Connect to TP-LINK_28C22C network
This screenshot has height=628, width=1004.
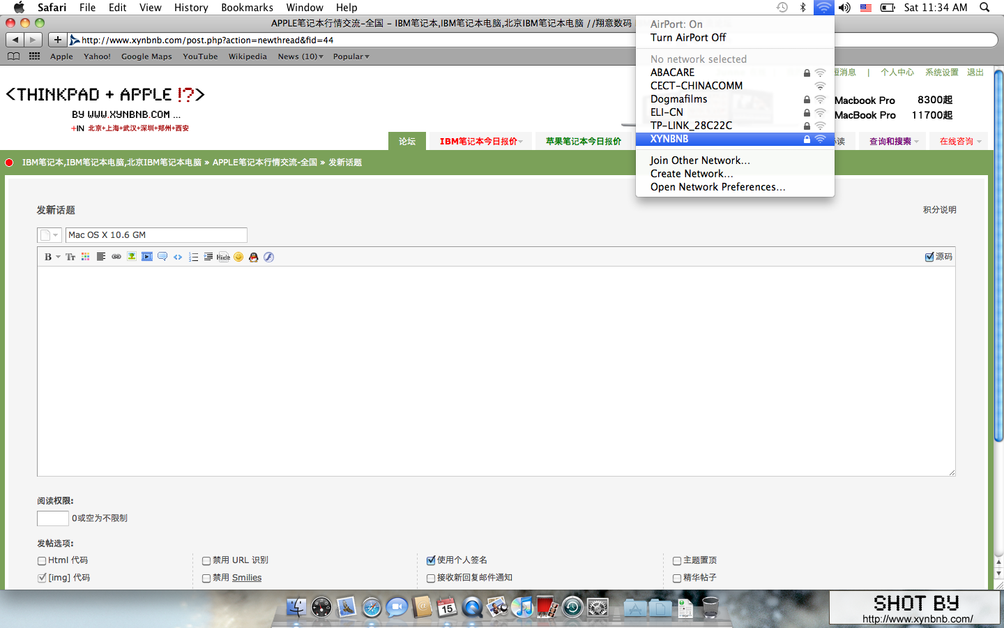[735, 126]
